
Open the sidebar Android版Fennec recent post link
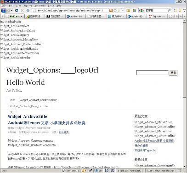[x=154, y=143]
